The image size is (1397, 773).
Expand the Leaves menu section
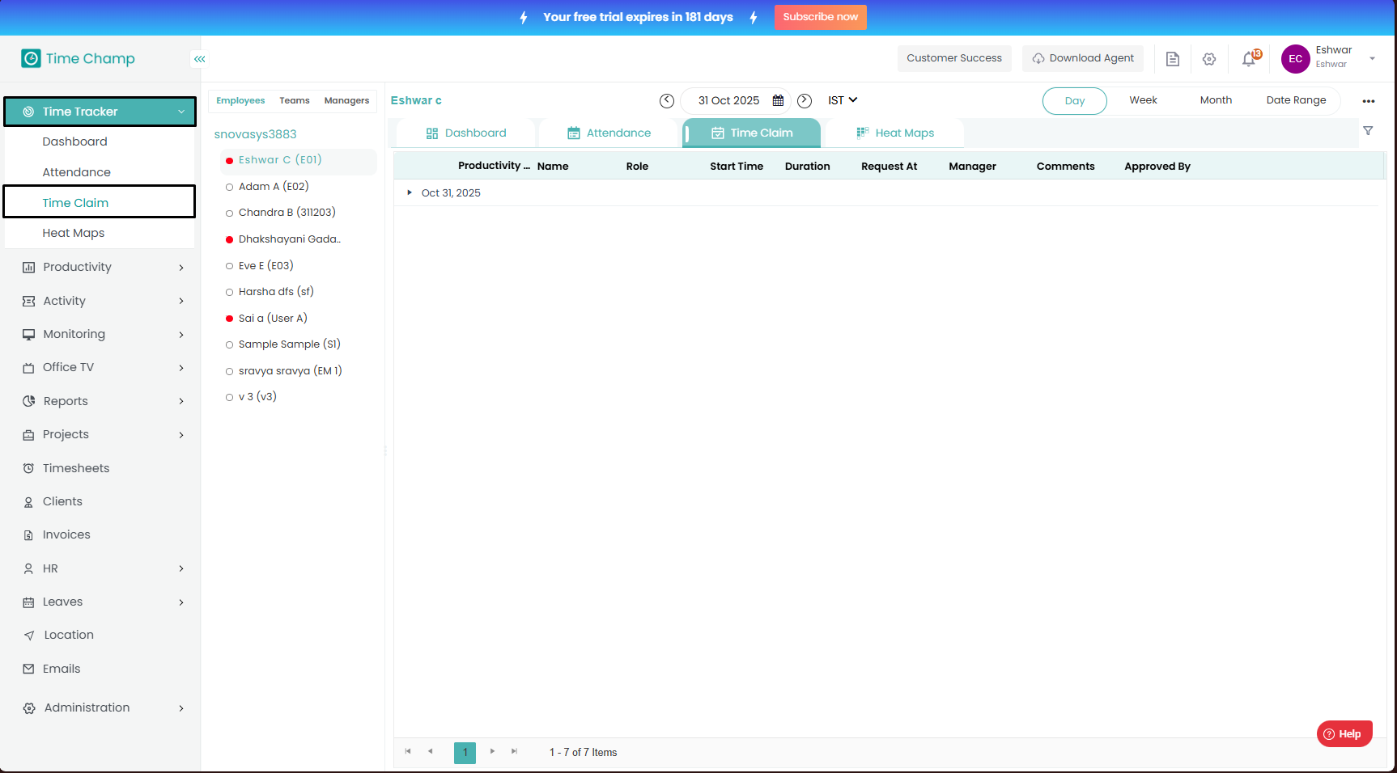[181, 602]
